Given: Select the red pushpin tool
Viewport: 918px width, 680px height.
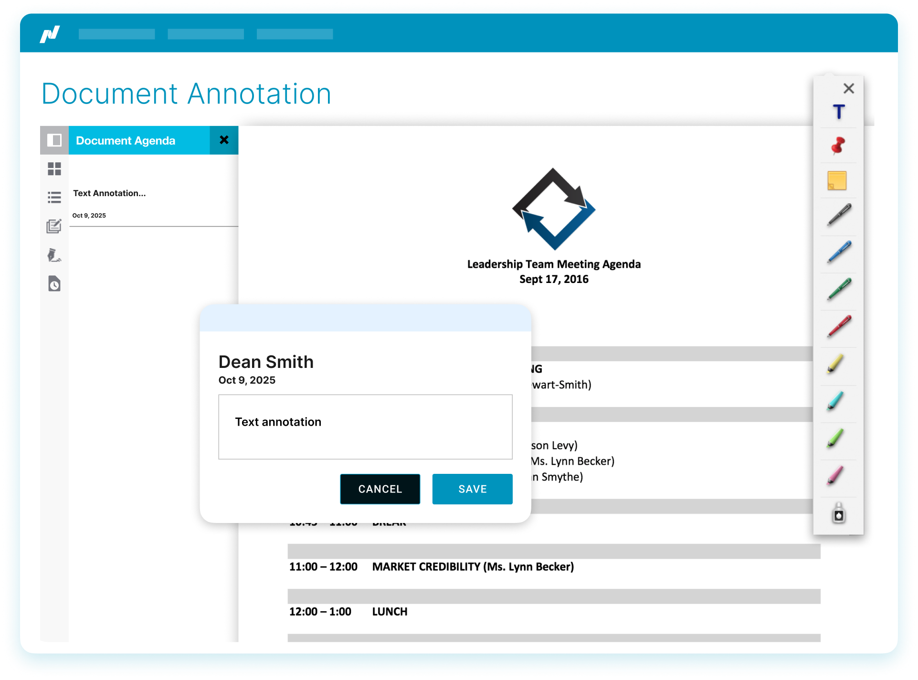Looking at the screenshot, I should (838, 146).
